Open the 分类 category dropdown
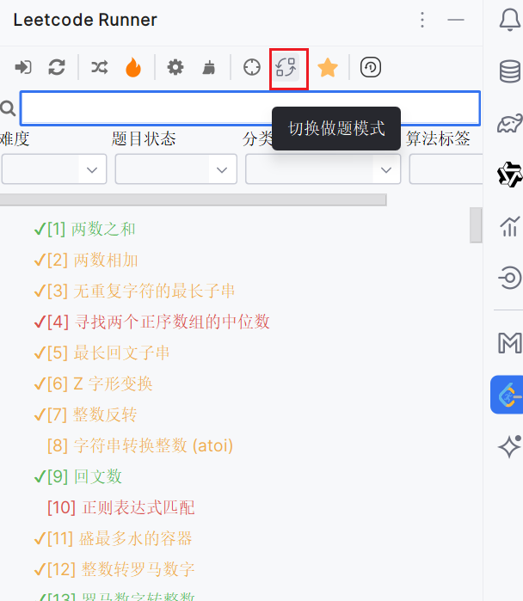523x601 pixels. click(323, 169)
